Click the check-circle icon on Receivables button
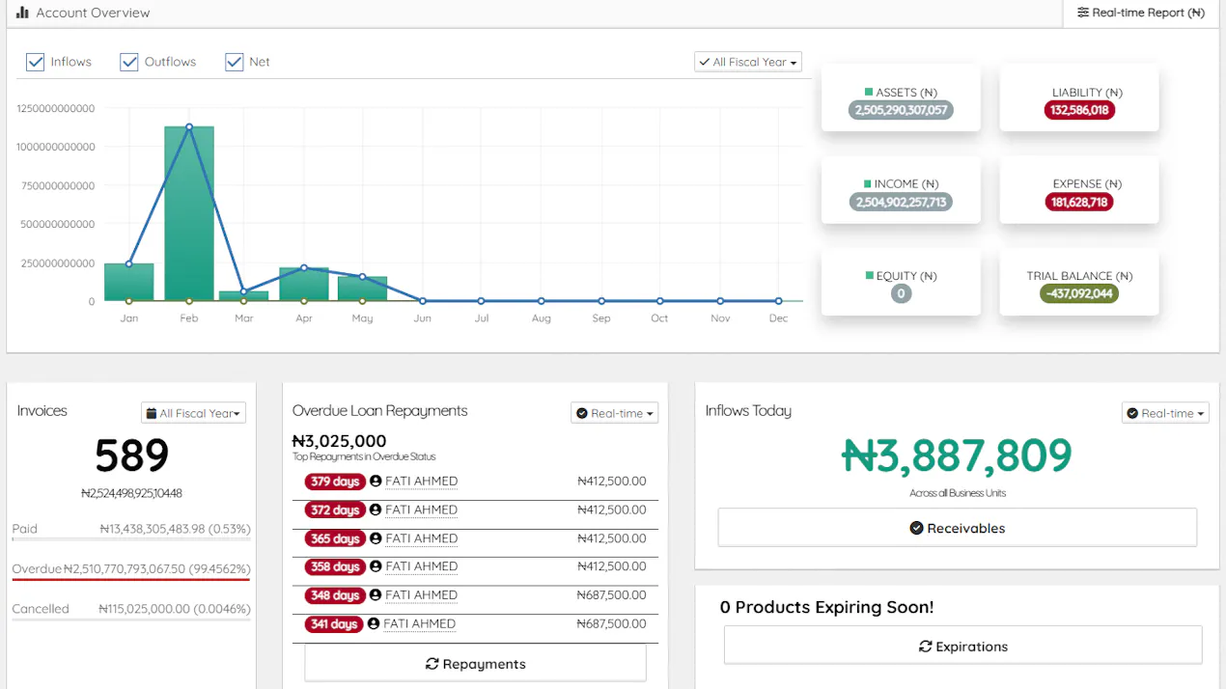This screenshot has width=1226, height=689. coord(916,528)
